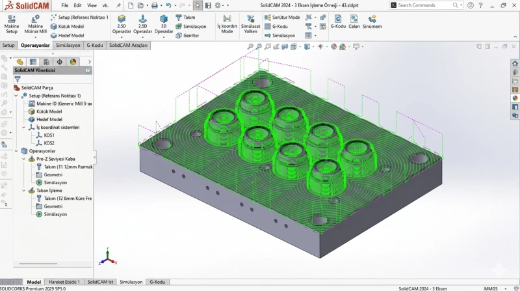
Task: Expand more manager tabs with chevron arrow
Action: coord(89,62)
